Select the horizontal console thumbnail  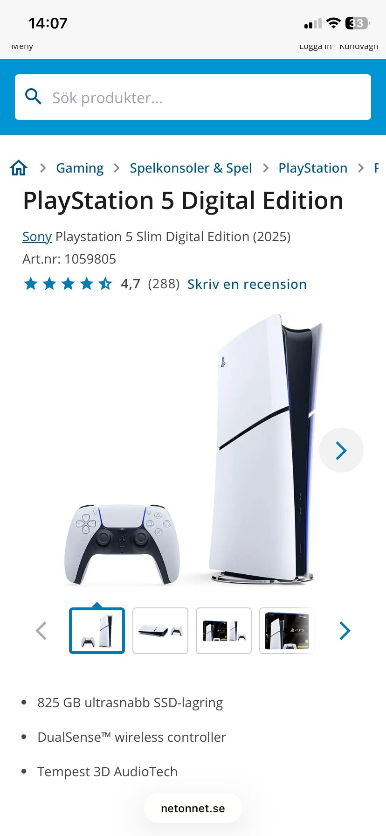click(x=160, y=631)
